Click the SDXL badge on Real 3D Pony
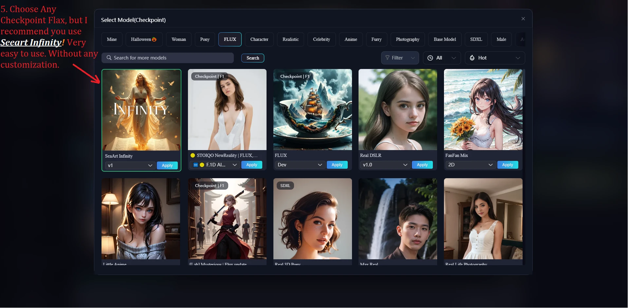The height and width of the screenshot is (308, 628). (285, 186)
